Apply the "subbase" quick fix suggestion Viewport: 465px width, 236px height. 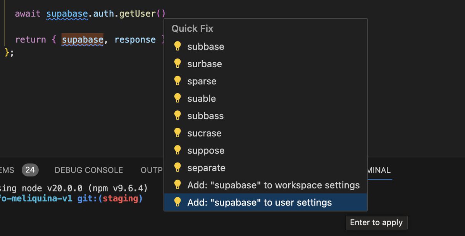pos(265,46)
